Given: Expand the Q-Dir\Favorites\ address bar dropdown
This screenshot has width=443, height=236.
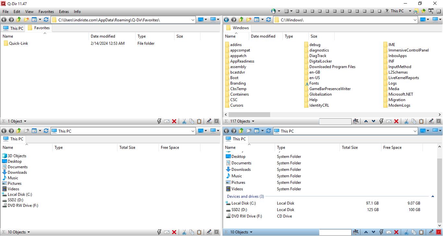Looking at the screenshot, I should (x=193, y=20).
